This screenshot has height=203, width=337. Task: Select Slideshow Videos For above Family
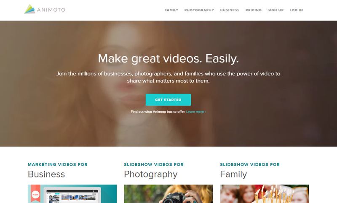click(250, 164)
